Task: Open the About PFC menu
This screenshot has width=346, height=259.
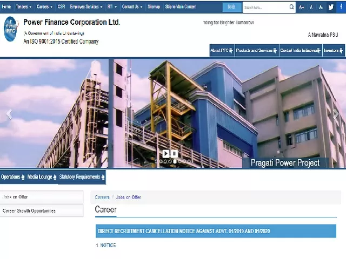Action: (x=222, y=50)
